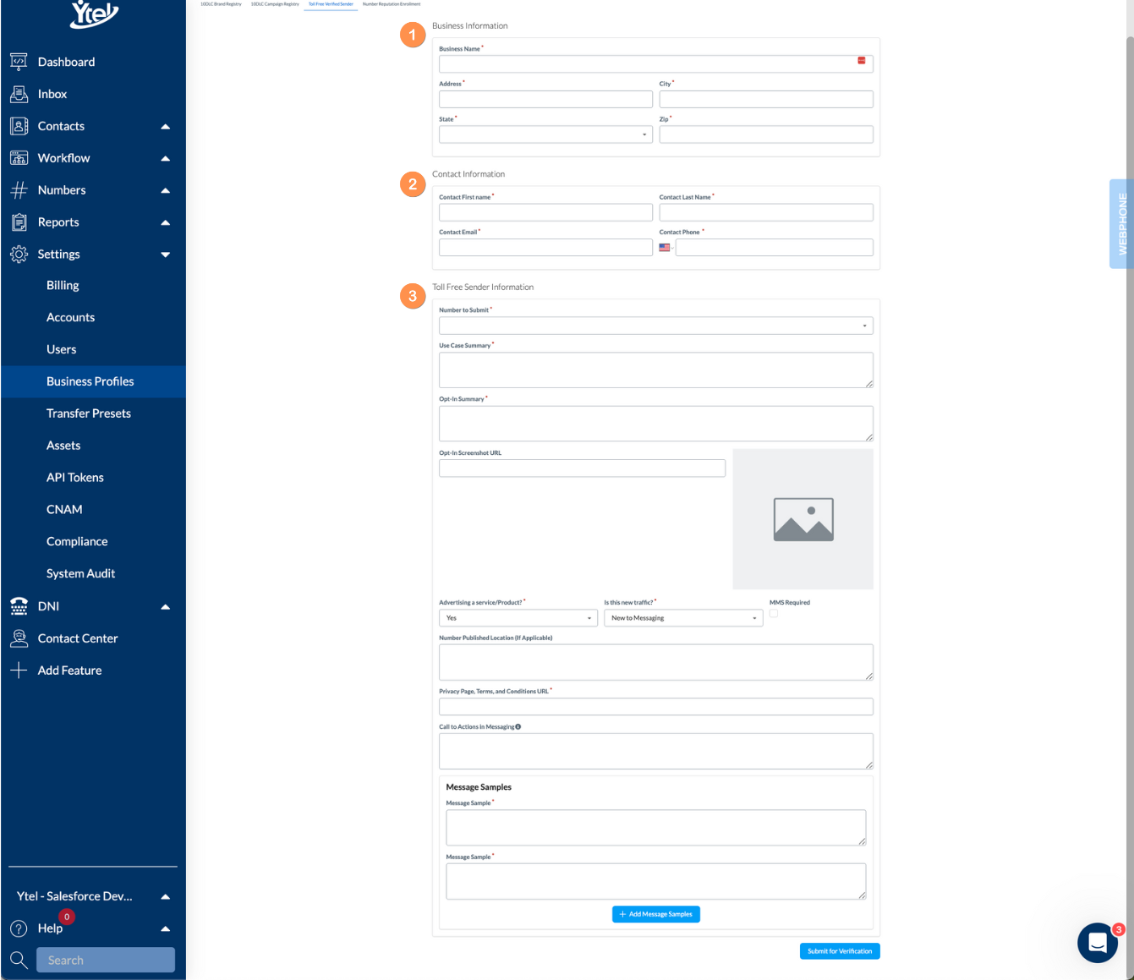The height and width of the screenshot is (980, 1134).
Task: Open the State dropdown
Action: tap(545, 134)
